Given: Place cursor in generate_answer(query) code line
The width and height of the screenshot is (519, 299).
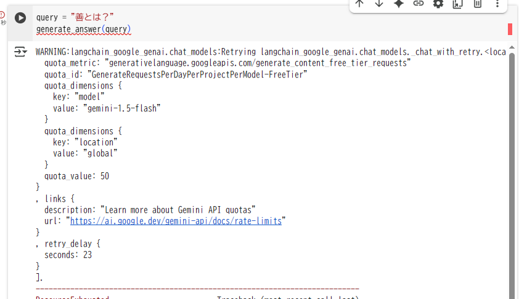Looking at the screenshot, I should 83,30.
